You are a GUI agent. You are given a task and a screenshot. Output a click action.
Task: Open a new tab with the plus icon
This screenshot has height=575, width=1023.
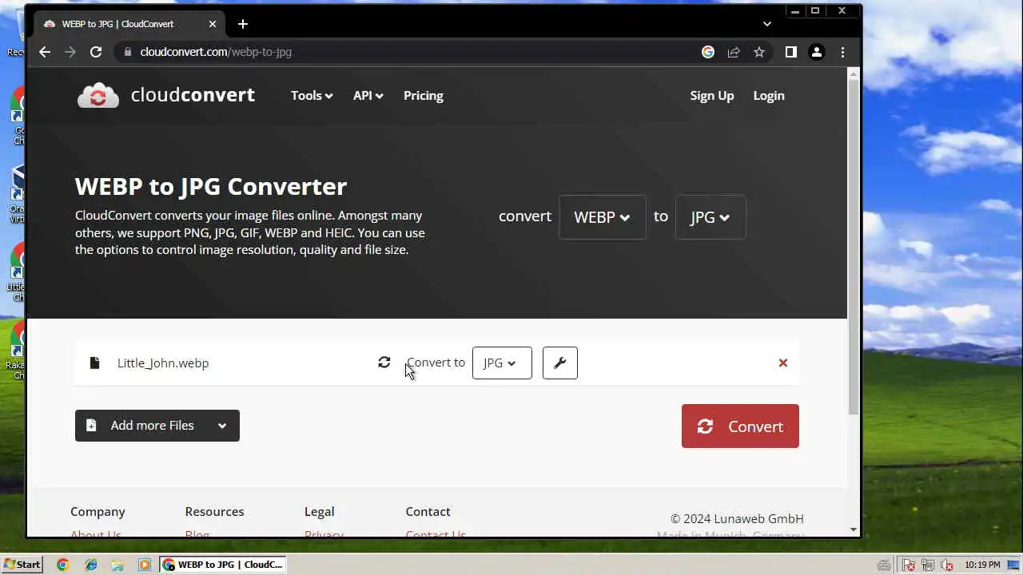tap(243, 24)
